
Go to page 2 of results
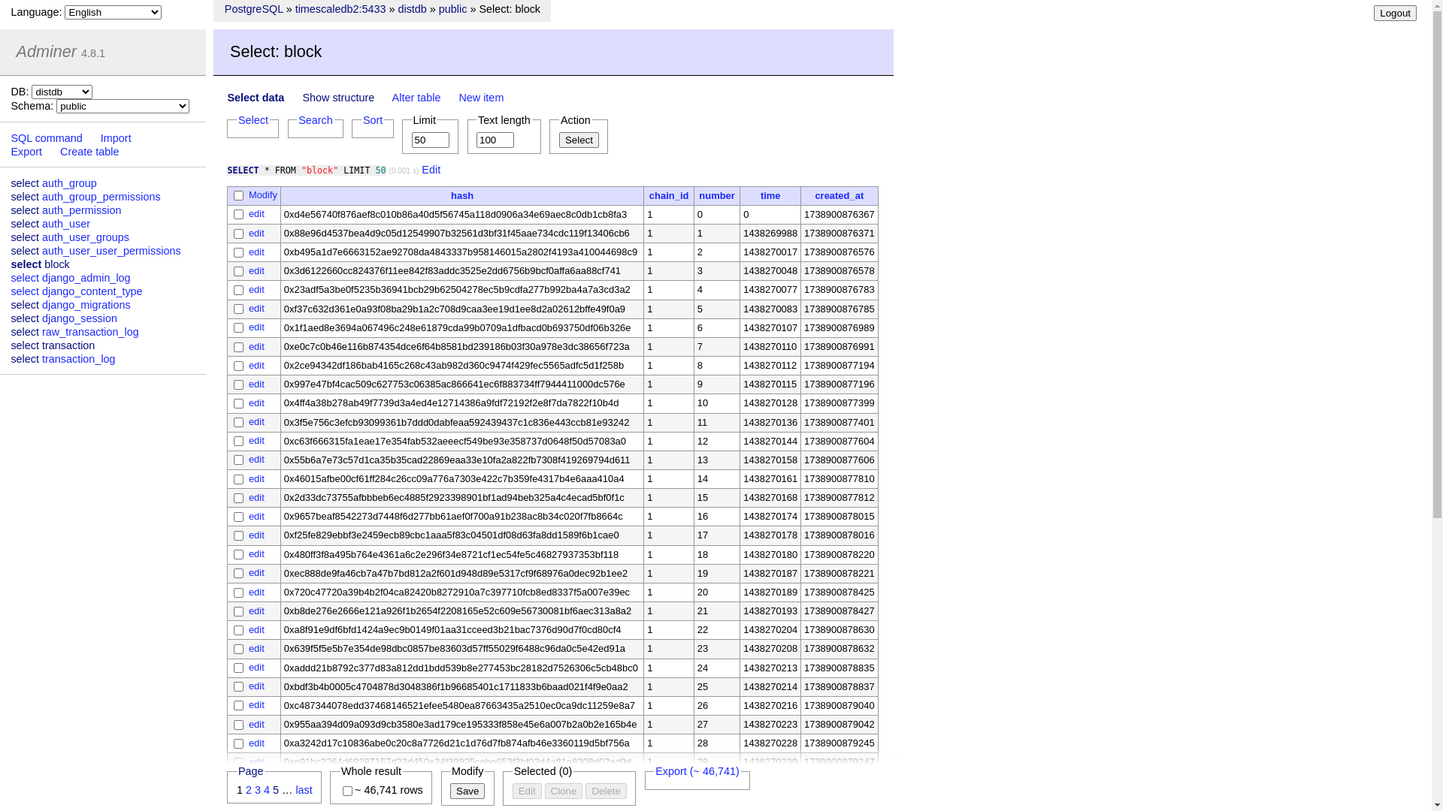pos(249,790)
